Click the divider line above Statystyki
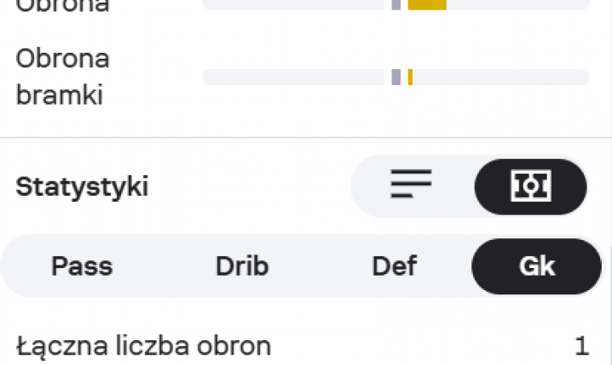The height and width of the screenshot is (365, 612). tap(306, 137)
